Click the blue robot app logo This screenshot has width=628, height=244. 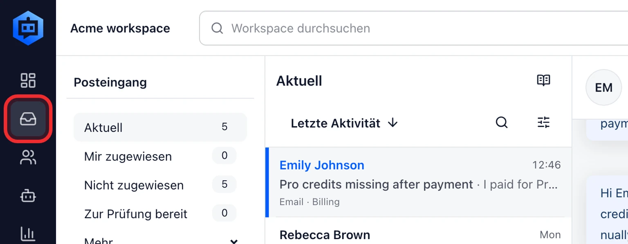pos(28,28)
